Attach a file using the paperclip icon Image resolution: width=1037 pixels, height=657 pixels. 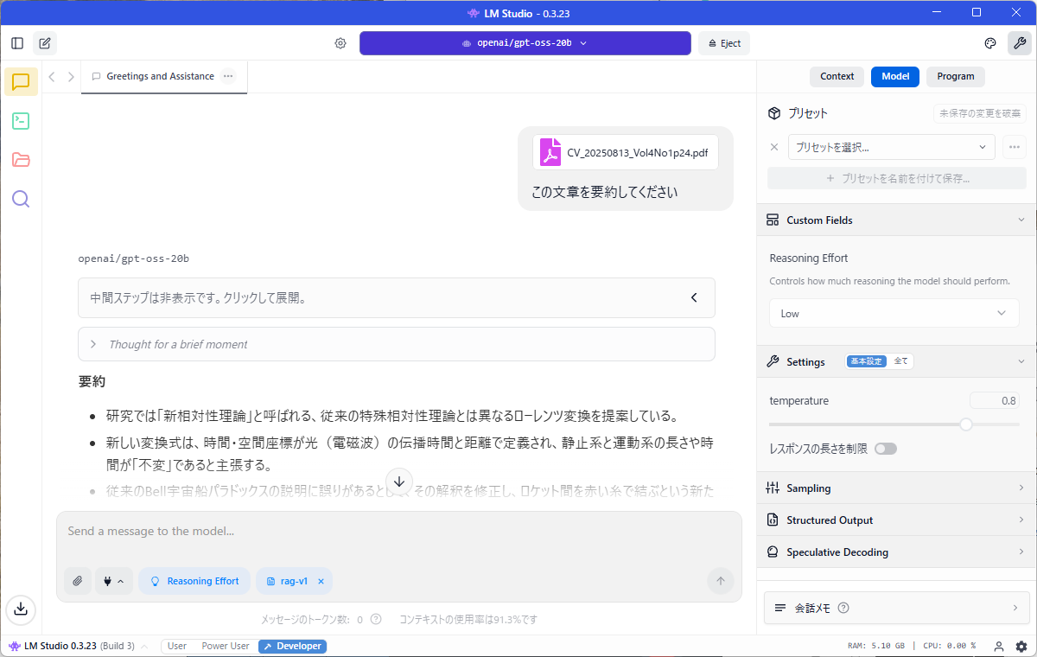click(77, 580)
